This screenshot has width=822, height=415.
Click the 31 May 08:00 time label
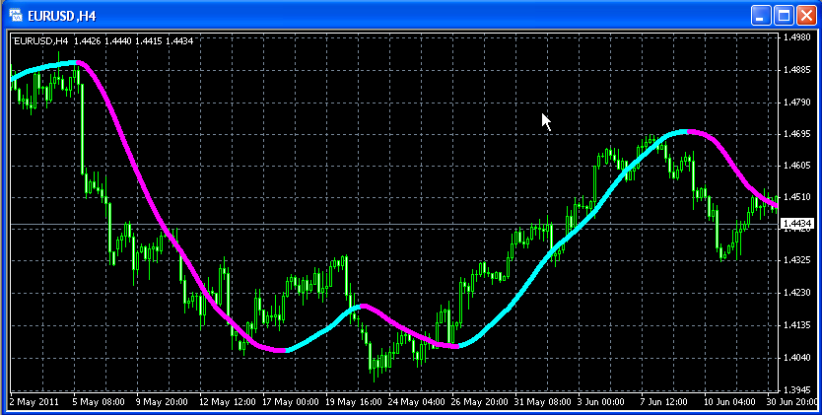pos(543,402)
